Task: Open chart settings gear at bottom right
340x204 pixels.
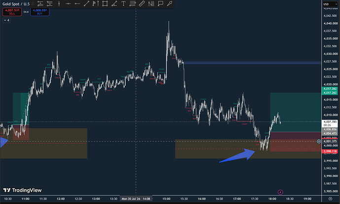Action: [330, 199]
